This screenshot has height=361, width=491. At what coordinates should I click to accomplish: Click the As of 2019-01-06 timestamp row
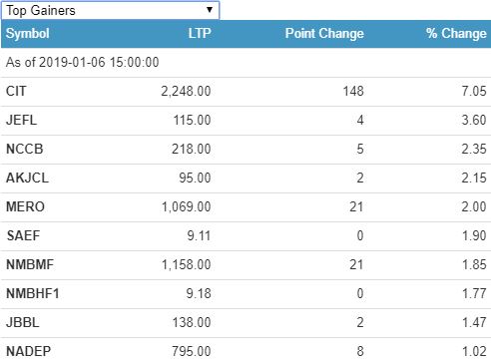(245, 63)
